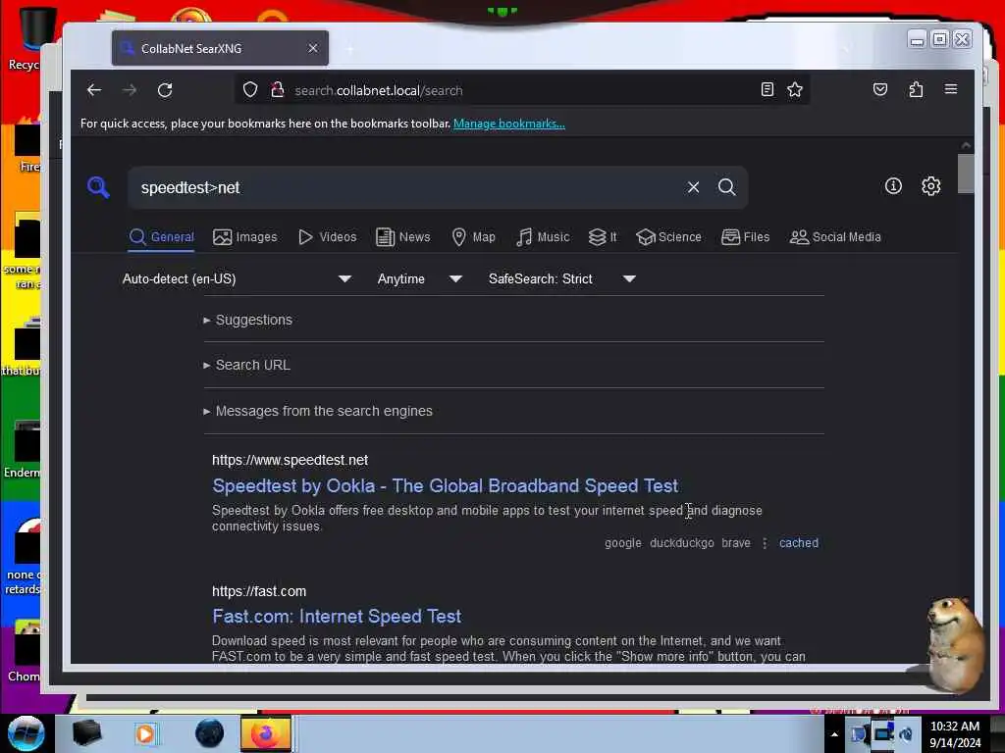
Task: Switch to News category
Action: click(402, 237)
